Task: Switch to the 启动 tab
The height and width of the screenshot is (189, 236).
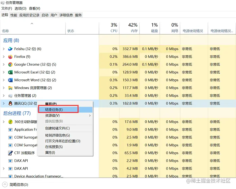Action: pyautogui.click(x=45, y=15)
